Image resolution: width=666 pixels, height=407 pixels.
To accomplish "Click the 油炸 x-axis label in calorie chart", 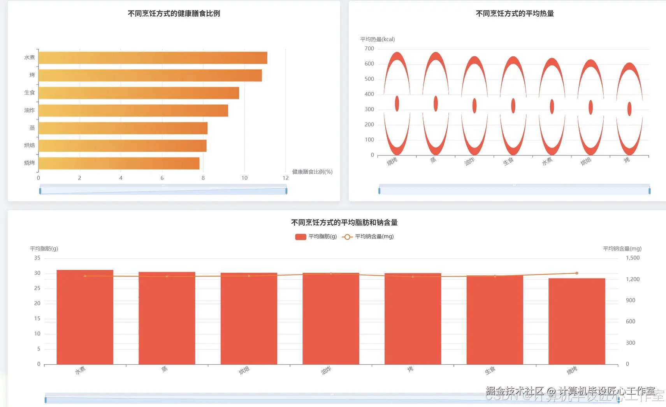I will (x=469, y=161).
